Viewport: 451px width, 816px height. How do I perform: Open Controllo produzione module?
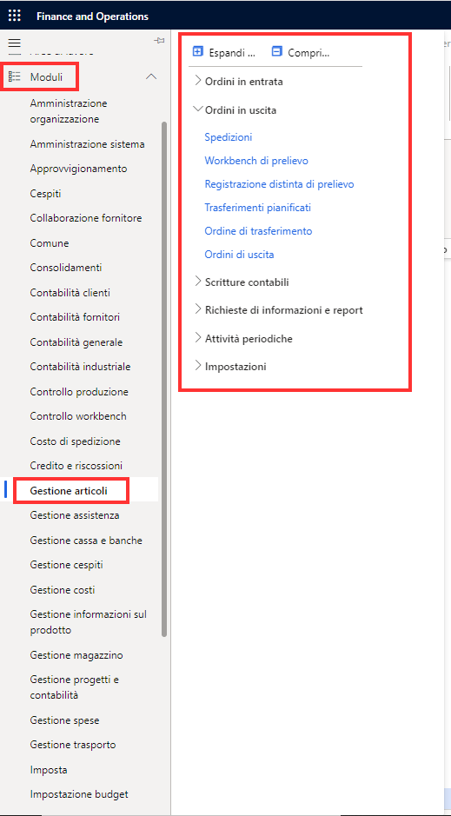(x=79, y=391)
